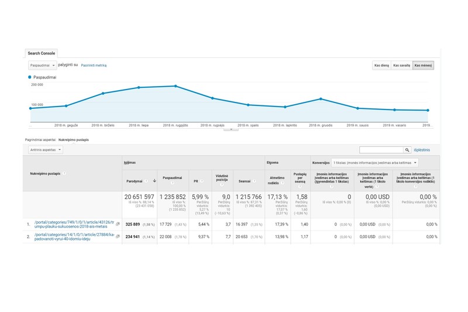The width and height of the screenshot is (468, 312).
Task: Select the Kas mėnesį chart interval
Action: pos(423,66)
